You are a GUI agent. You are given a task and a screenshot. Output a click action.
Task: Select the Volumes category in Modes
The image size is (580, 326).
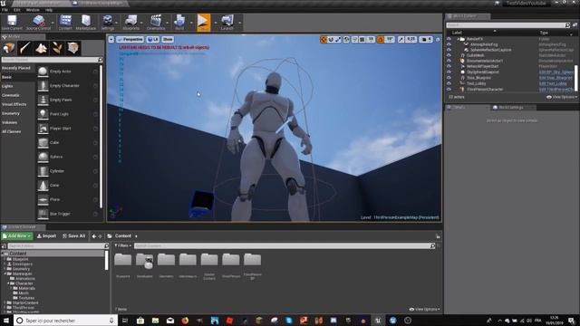click(x=10, y=123)
